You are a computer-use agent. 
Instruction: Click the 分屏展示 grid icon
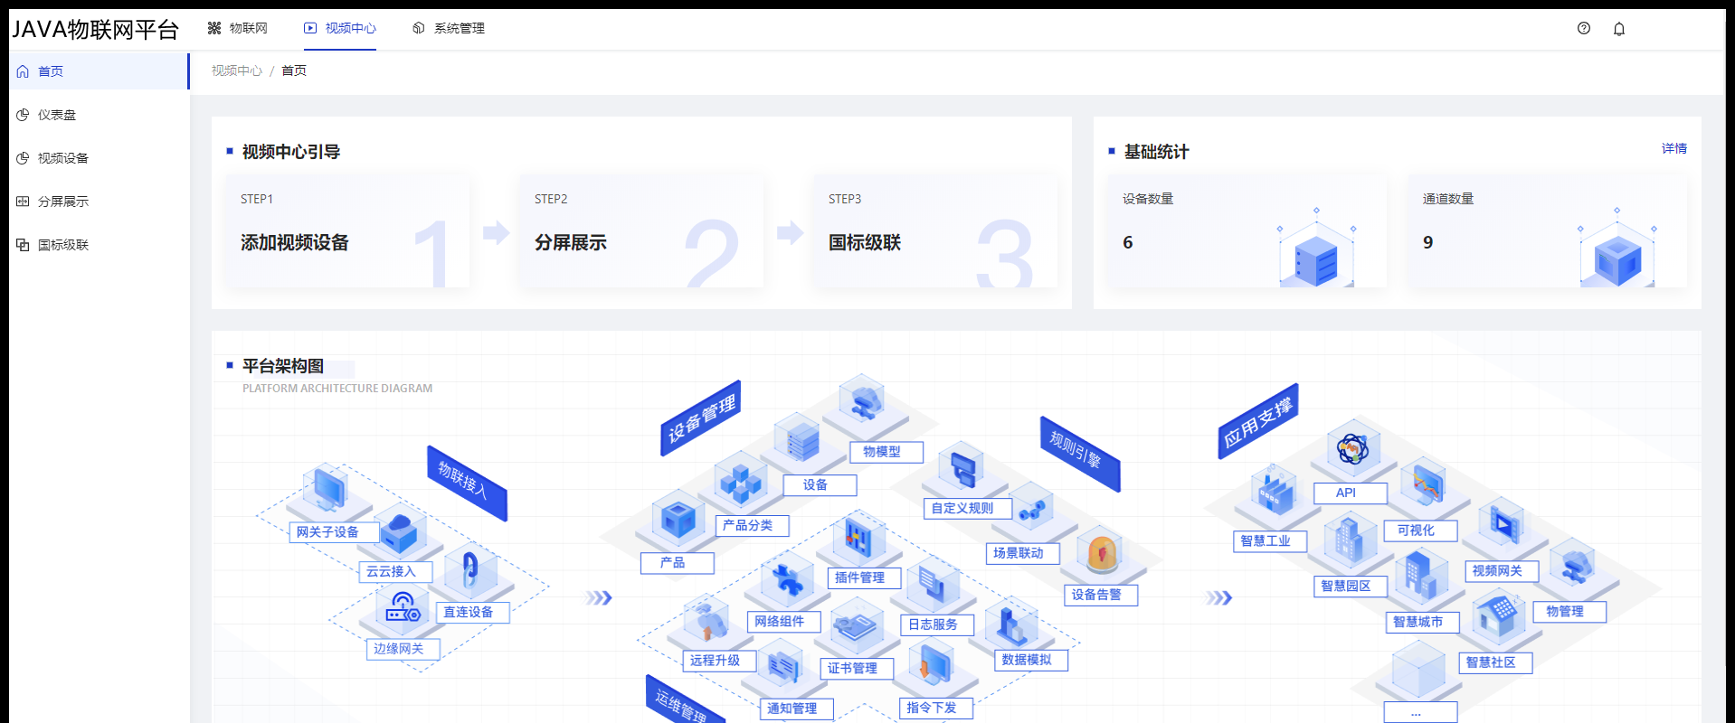(23, 202)
